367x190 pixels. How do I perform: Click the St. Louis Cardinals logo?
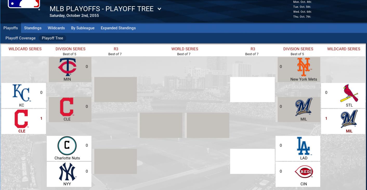click(349, 93)
